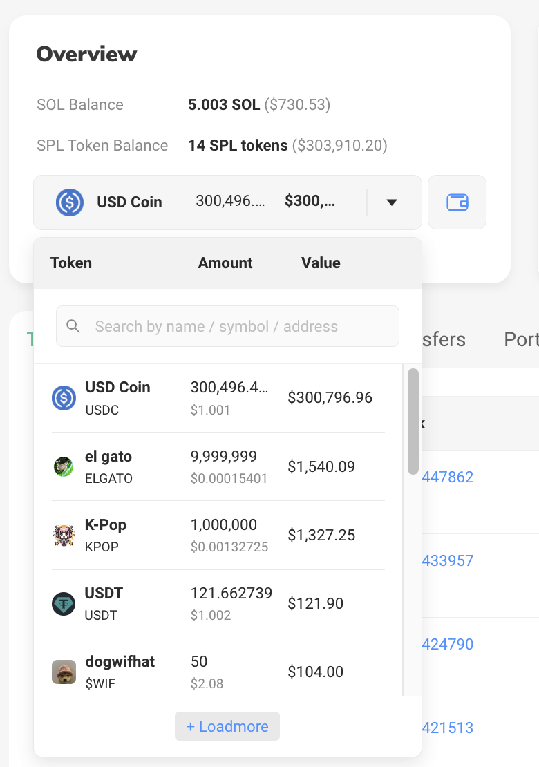Click the $300,796.96 value
Viewport: 539px width, 767px height.
330,398
